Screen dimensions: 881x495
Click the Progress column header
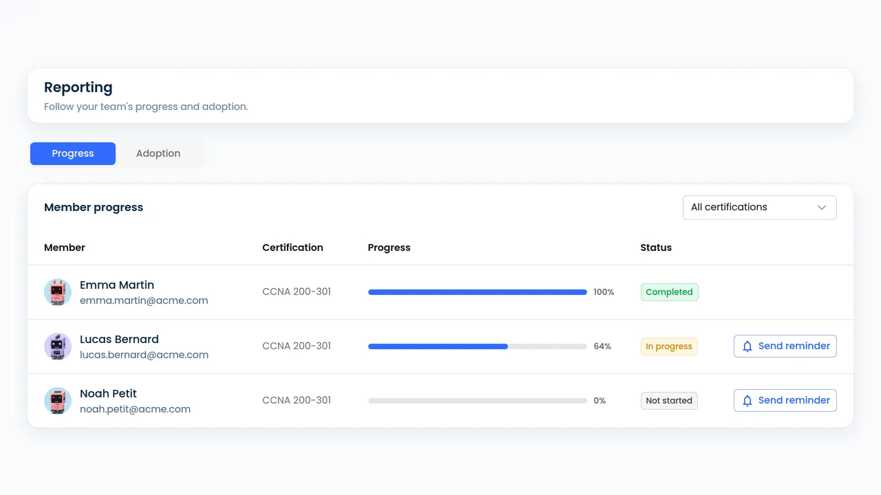click(389, 247)
